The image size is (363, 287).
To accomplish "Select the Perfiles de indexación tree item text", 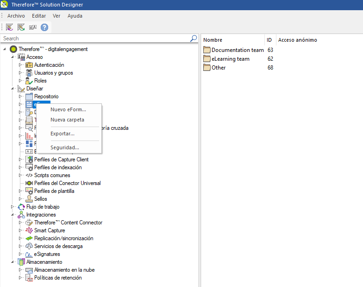I will tap(58, 167).
